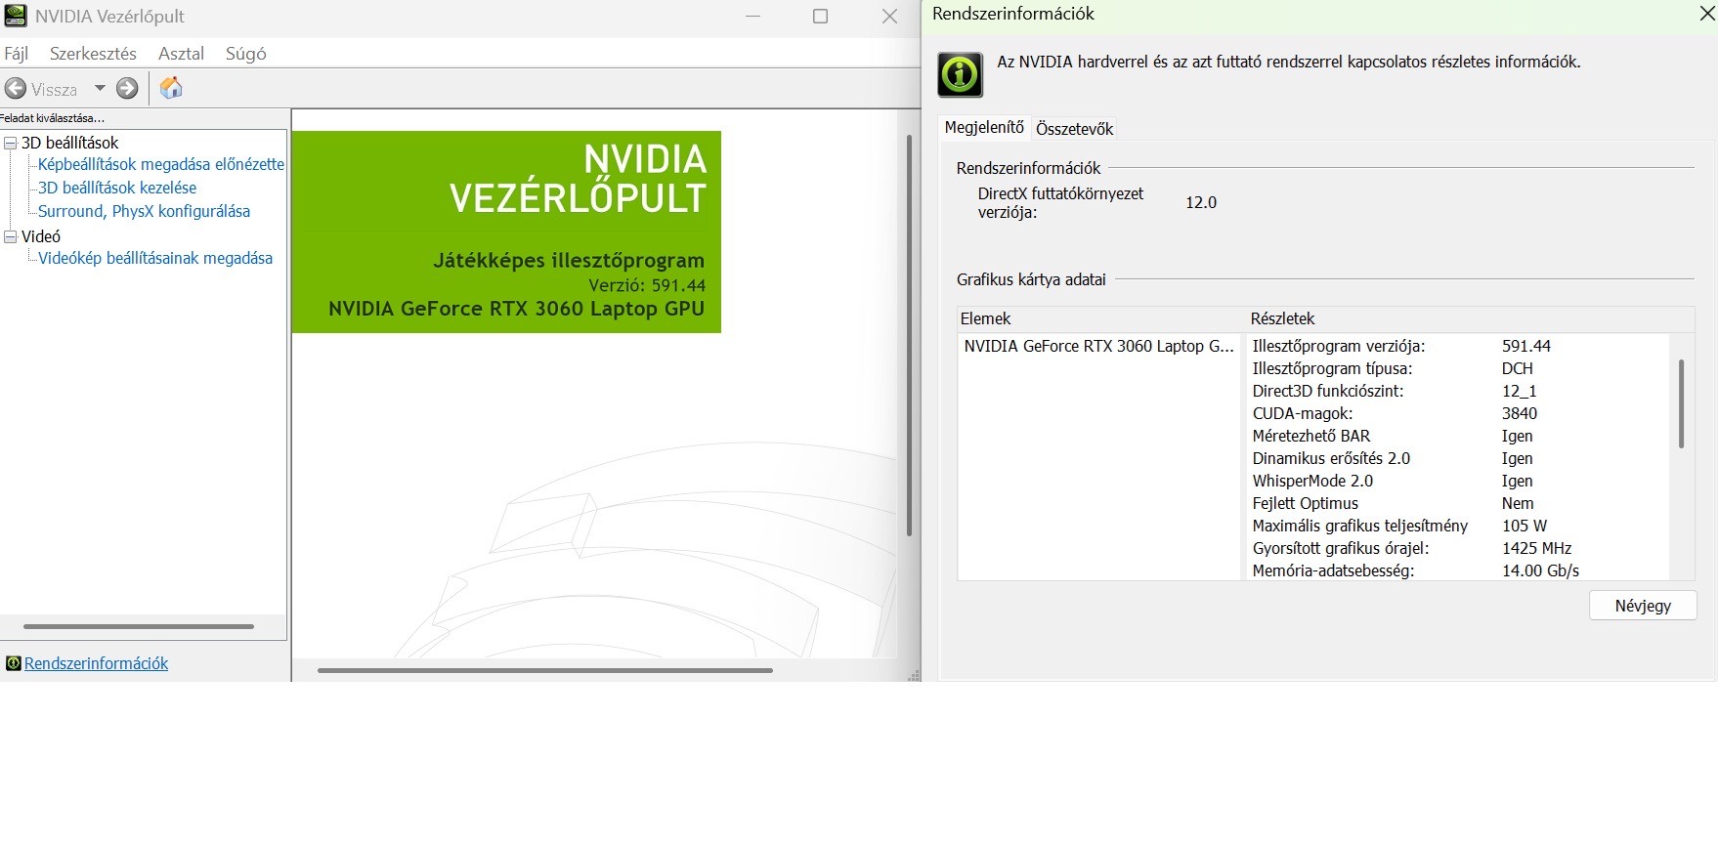Screen dimensions: 1718x844
Task: Open the home icon in toolbar
Action: (x=171, y=88)
